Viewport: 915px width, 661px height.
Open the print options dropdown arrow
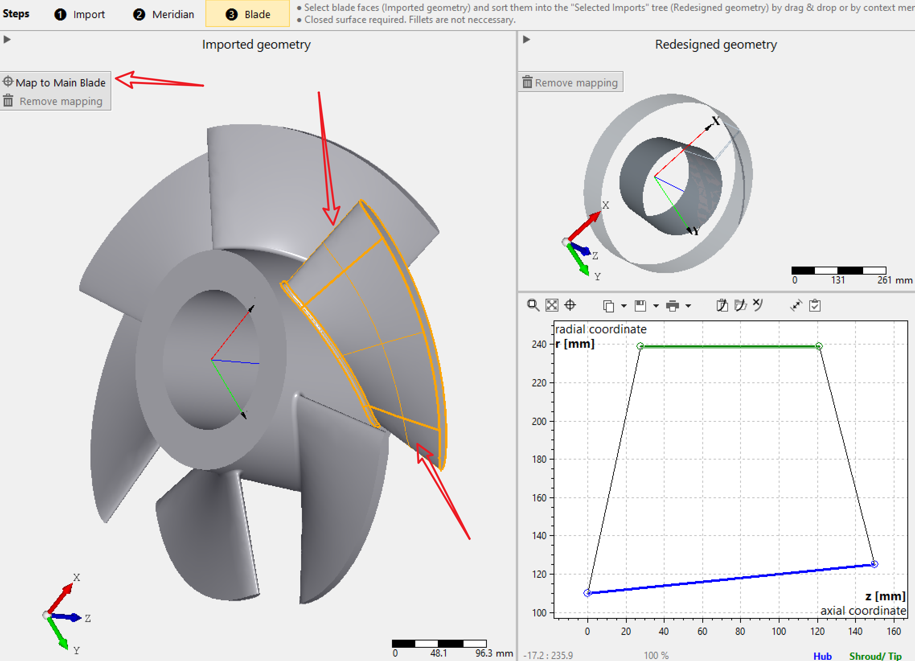(688, 306)
